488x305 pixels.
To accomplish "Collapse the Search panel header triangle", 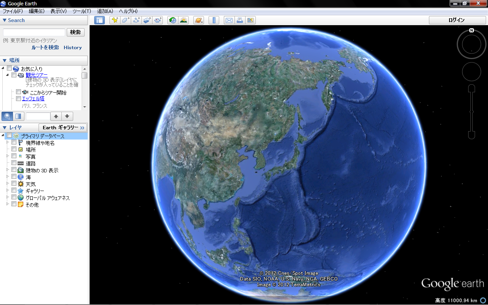I will [x=5, y=21].
